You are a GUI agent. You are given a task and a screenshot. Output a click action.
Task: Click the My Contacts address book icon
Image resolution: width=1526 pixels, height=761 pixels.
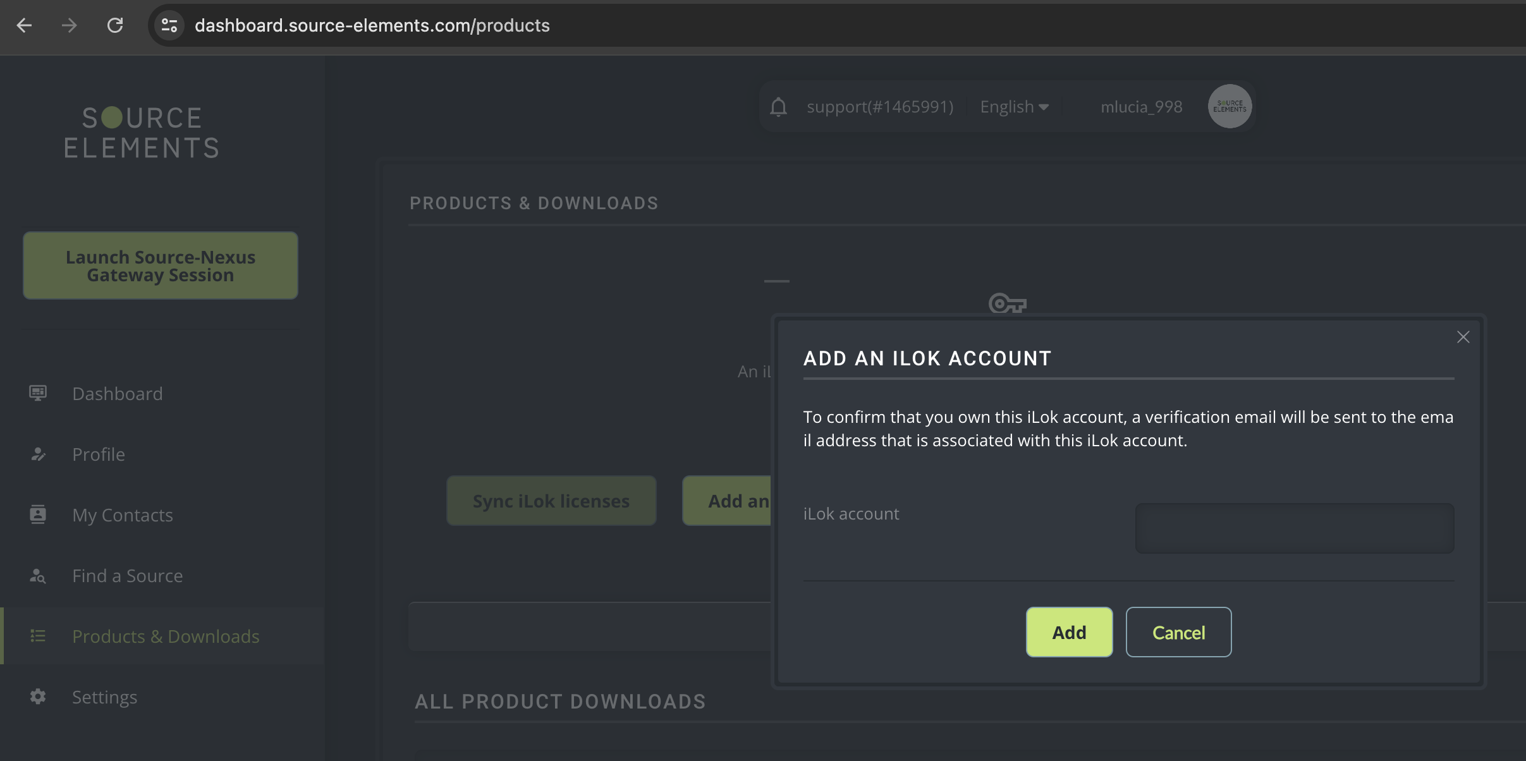(38, 514)
